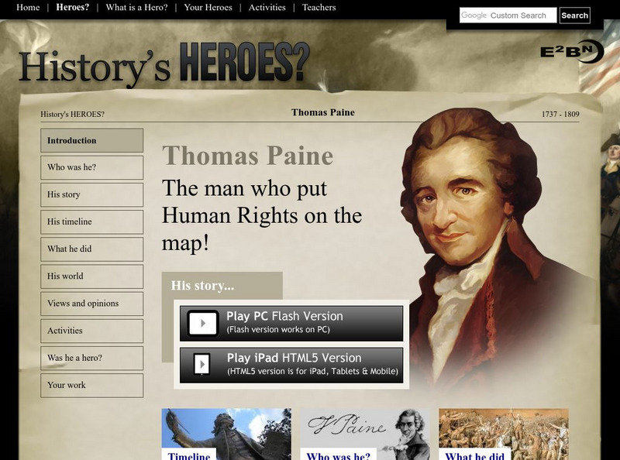Select the Introduction sidebar item

[x=91, y=140]
